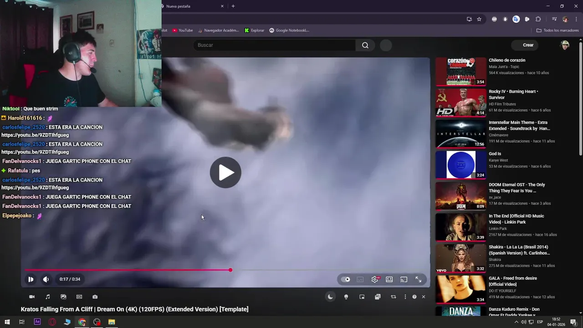Open the picture-in-picture mini player icon

362,297
